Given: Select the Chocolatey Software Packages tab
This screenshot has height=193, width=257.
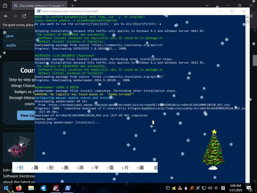Looking at the screenshot, I should 39,6.
